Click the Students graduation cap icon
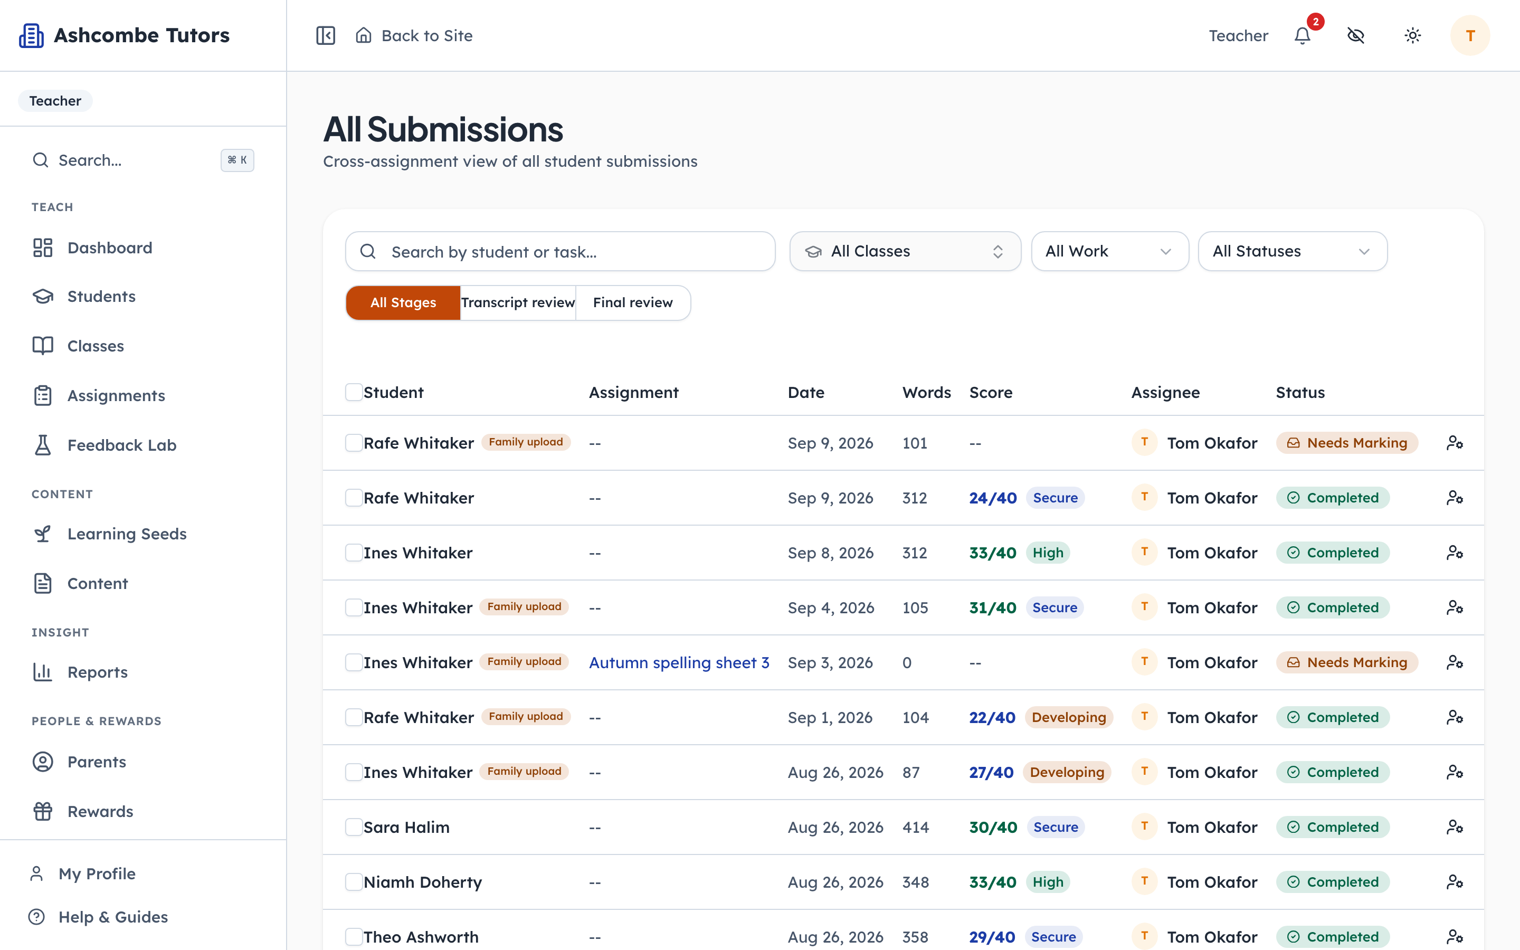This screenshot has width=1520, height=950. tap(43, 297)
